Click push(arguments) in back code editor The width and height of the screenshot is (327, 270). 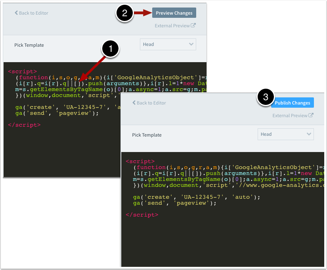(115, 84)
